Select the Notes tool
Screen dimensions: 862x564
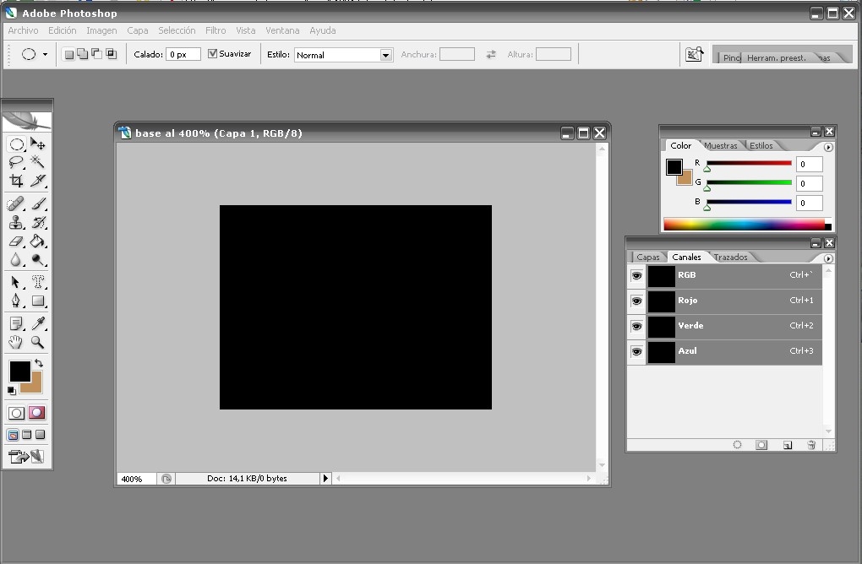pos(17,323)
